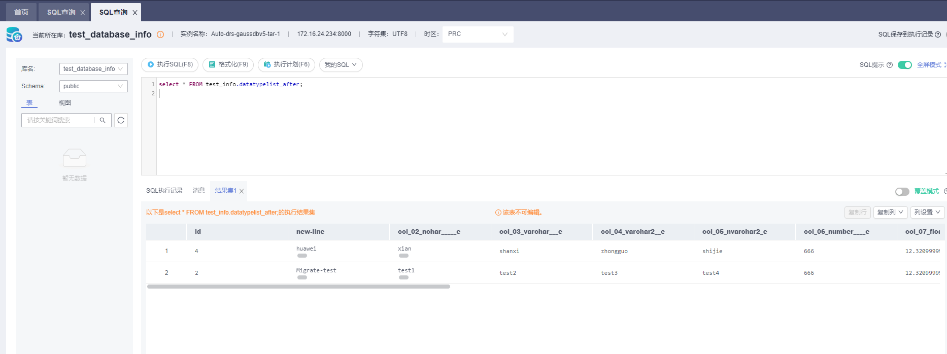The width and height of the screenshot is (947, 354).
Task: Click the horizontal scrollbar under results table
Action: coord(298,287)
